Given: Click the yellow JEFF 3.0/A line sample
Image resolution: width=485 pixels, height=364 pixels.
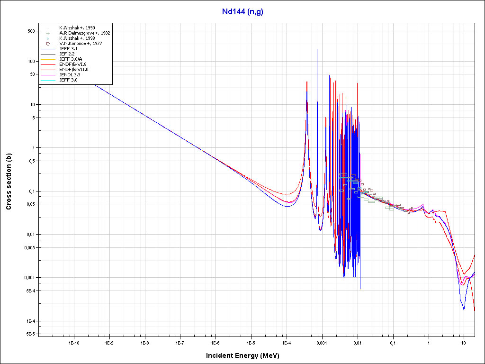Looking at the screenshot, I should click(48, 59).
